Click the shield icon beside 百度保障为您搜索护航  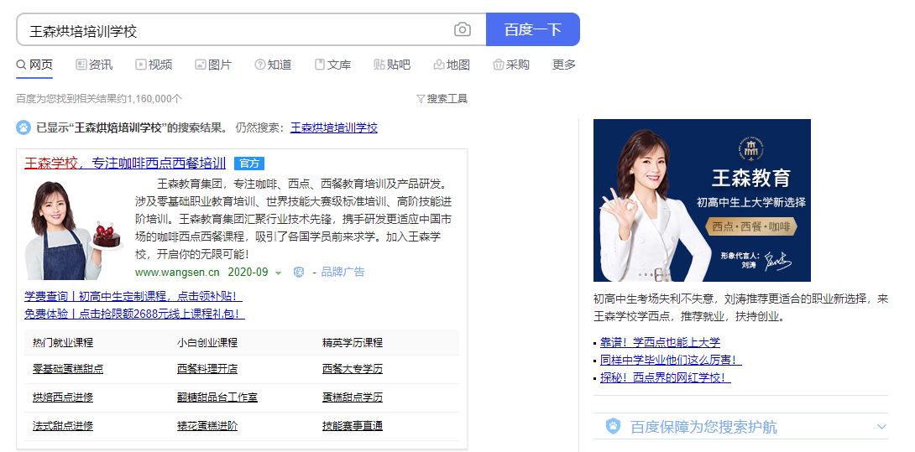tap(613, 426)
